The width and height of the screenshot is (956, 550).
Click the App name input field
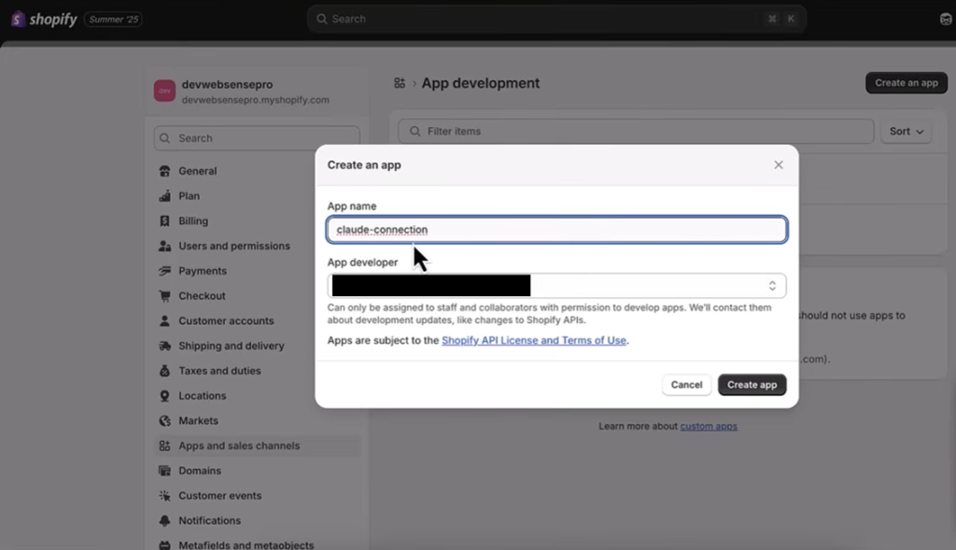[x=556, y=230]
